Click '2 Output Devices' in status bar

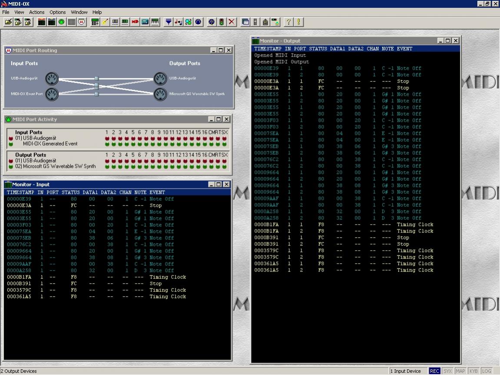pyautogui.click(x=19, y=371)
